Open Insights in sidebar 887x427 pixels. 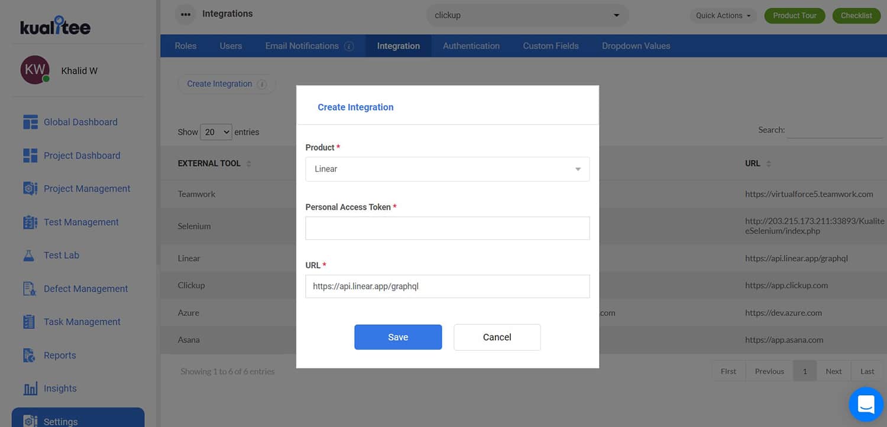pos(60,389)
